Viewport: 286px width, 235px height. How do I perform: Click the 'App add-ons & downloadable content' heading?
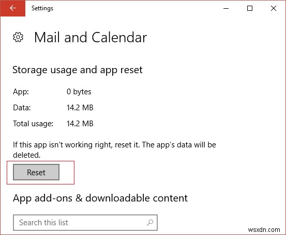(x=100, y=198)
